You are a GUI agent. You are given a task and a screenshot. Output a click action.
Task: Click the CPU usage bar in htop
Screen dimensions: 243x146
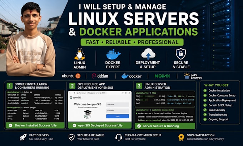point(150,97)
